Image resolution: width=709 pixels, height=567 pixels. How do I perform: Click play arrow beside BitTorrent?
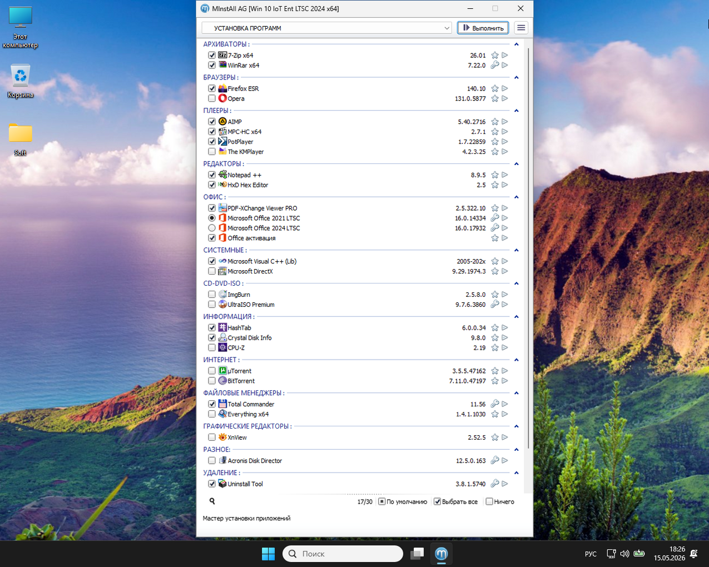[x=505, y=381]
